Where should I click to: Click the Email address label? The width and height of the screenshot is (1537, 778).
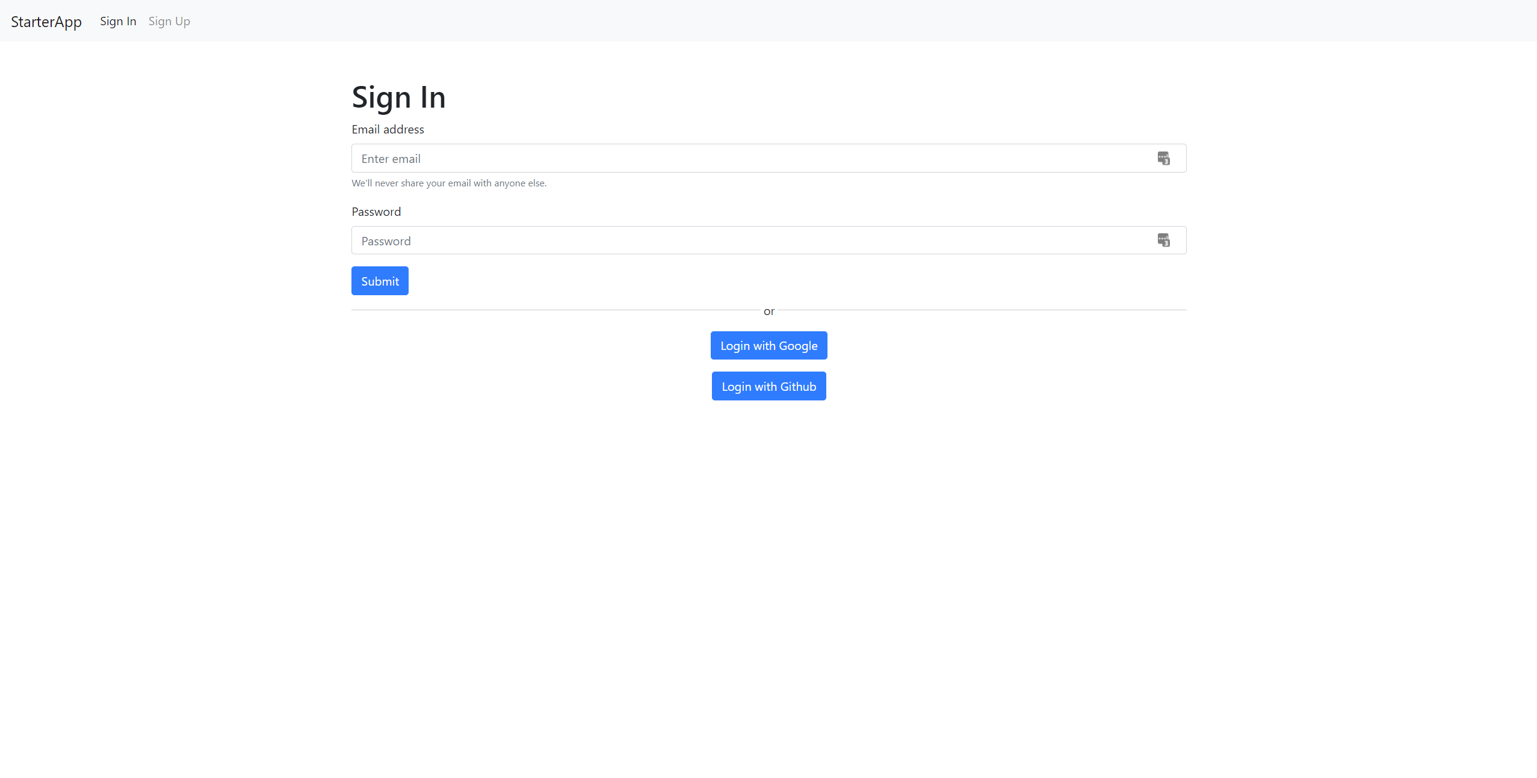(388, 129)
